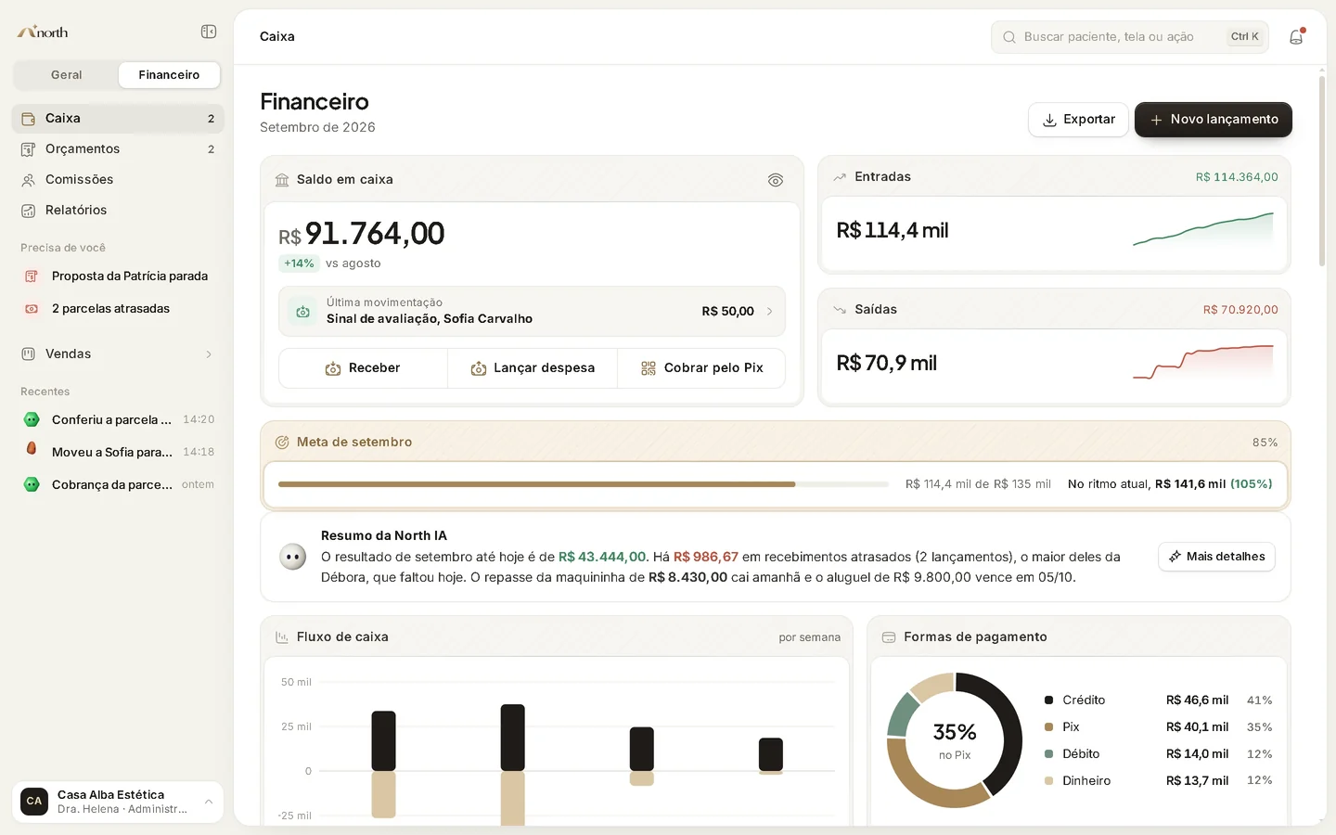Collapse the sidebar with the panel icon

tap(209, 32)
